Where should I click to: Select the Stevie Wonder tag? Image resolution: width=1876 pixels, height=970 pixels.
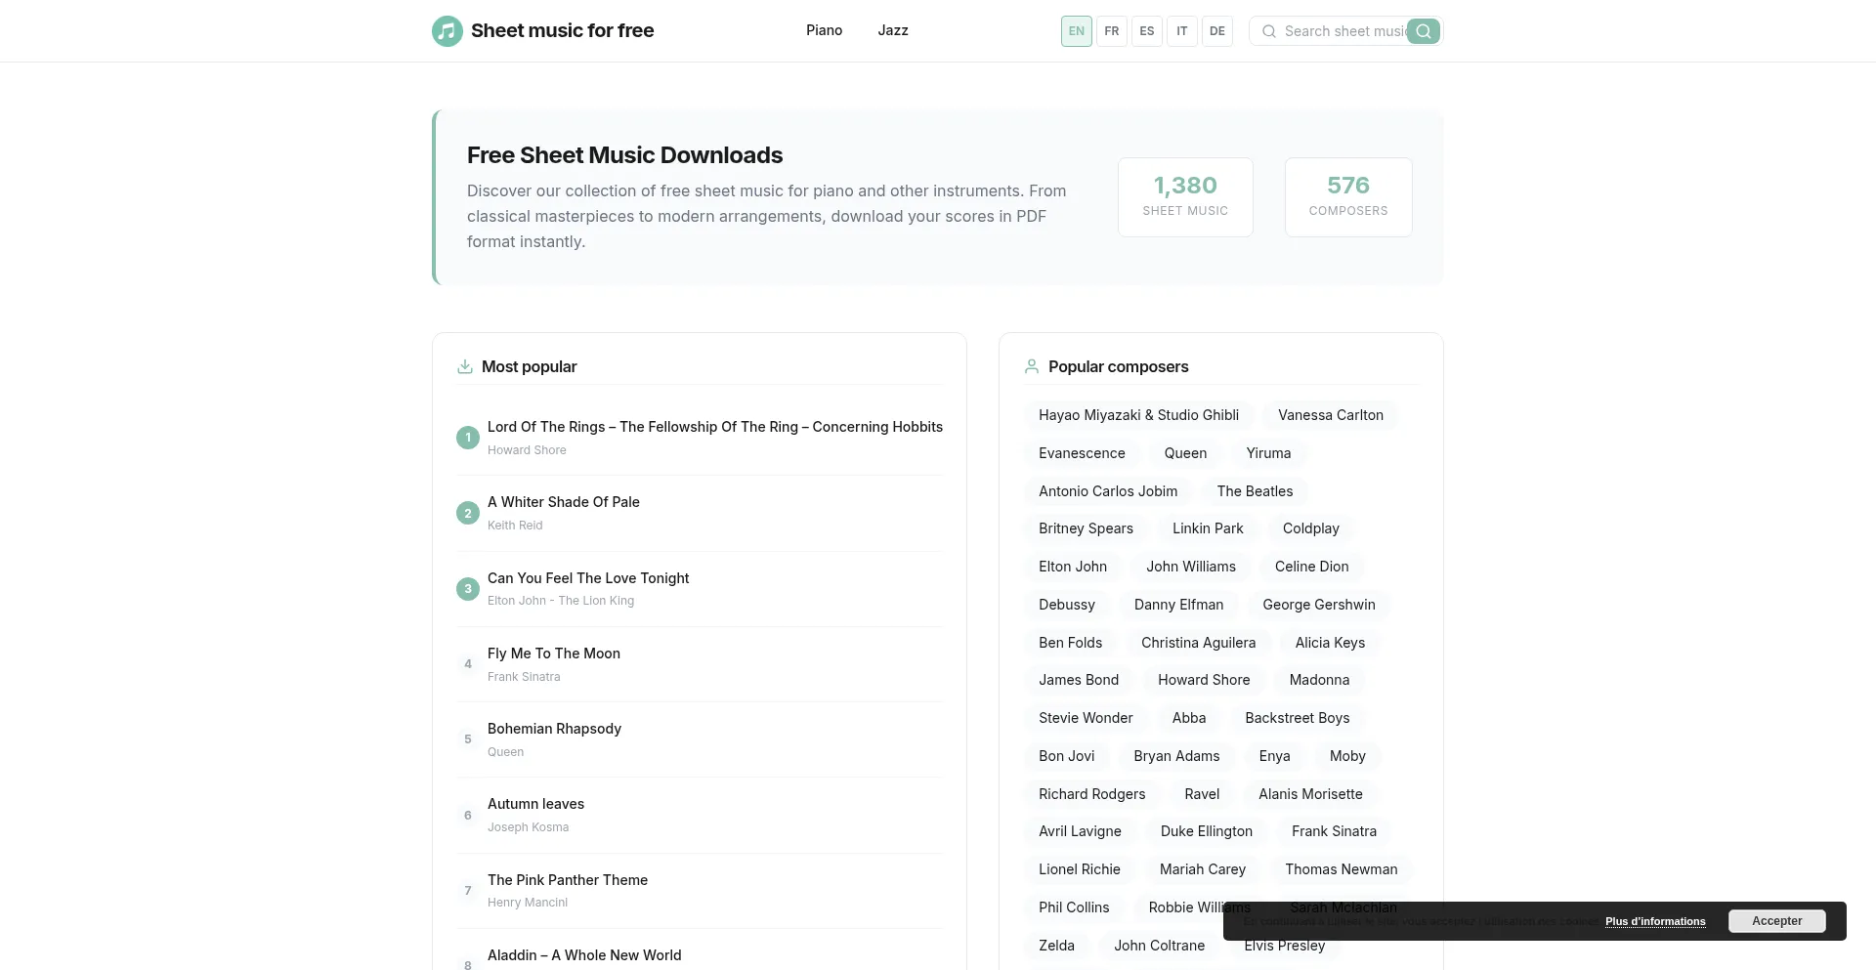[x=1086, y=718]
